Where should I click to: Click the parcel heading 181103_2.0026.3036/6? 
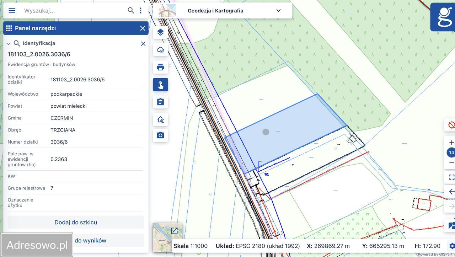point(39,54)
